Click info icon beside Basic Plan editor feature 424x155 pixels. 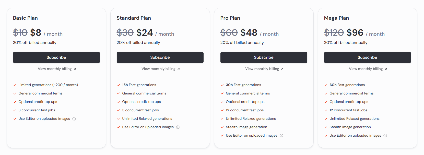[x=74, y=119]
